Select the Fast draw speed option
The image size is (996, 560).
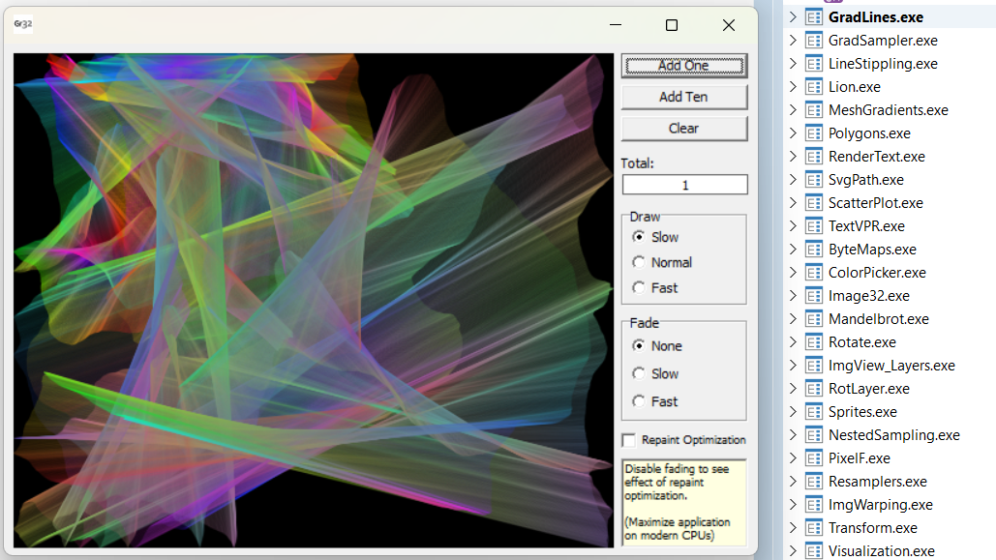click(639, 287)
